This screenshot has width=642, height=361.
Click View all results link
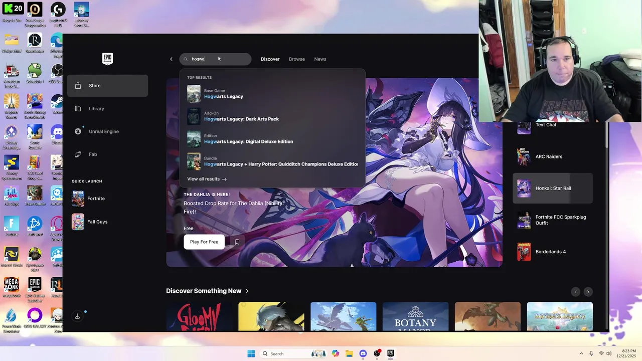[x=207, y=179]
